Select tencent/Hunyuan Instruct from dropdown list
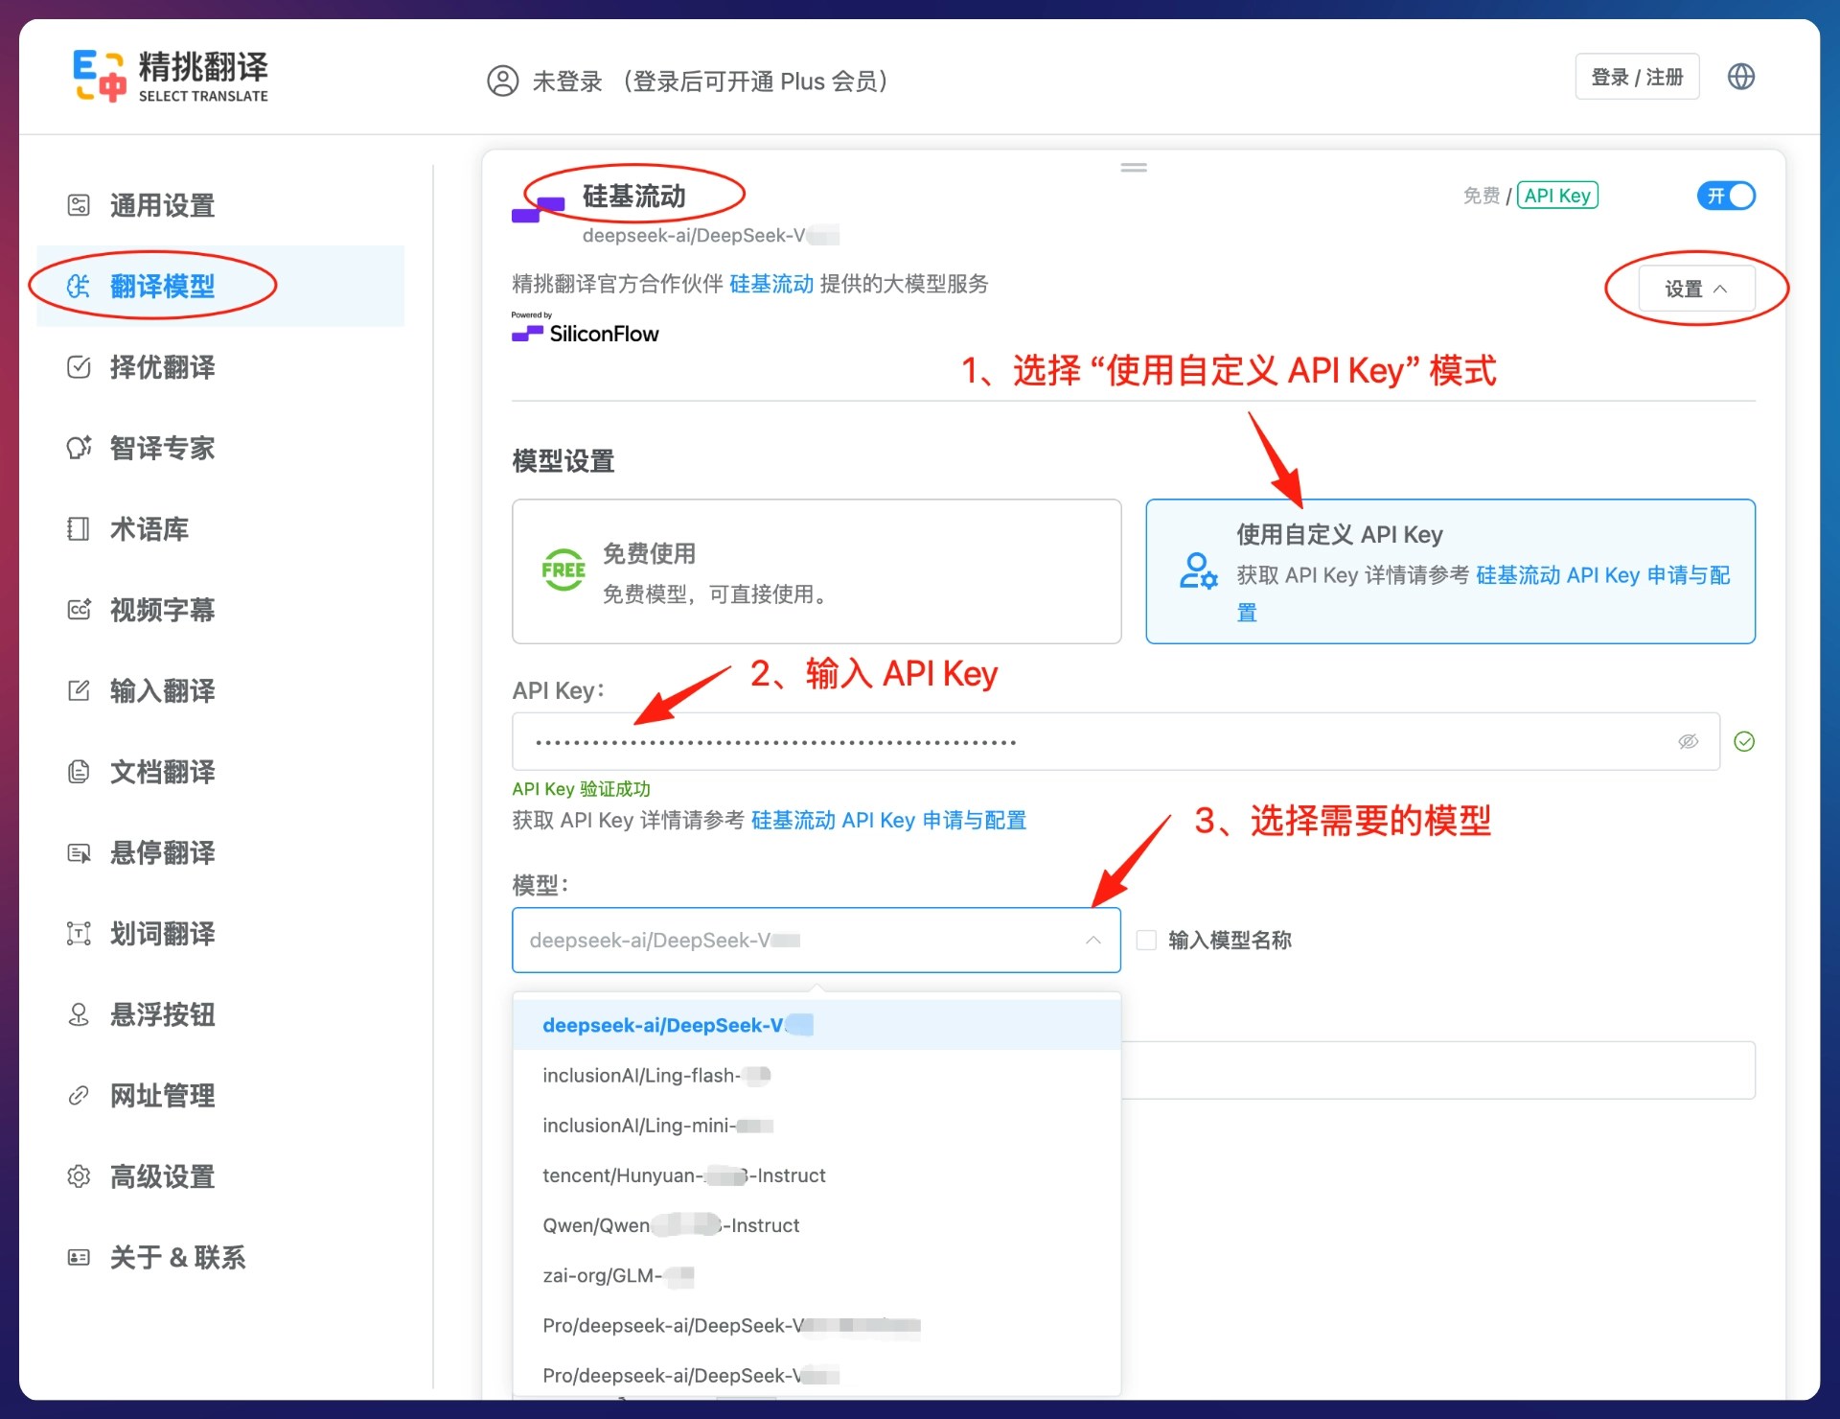The image size is (1840, 1419). [683, 1175]
